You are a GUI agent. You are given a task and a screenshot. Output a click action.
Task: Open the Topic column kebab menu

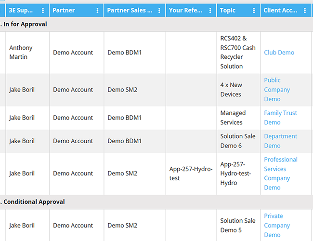click(254, 11)
